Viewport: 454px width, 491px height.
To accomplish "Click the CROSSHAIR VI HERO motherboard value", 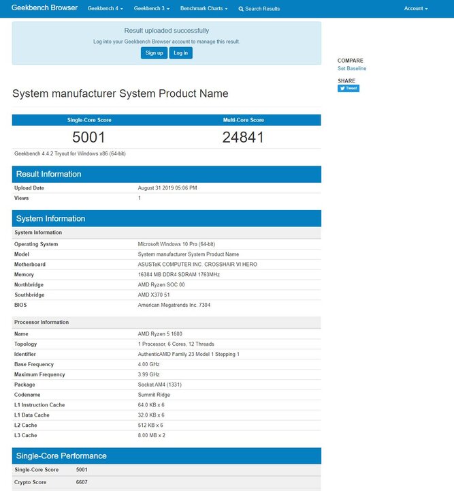I will tap(197, 265).
